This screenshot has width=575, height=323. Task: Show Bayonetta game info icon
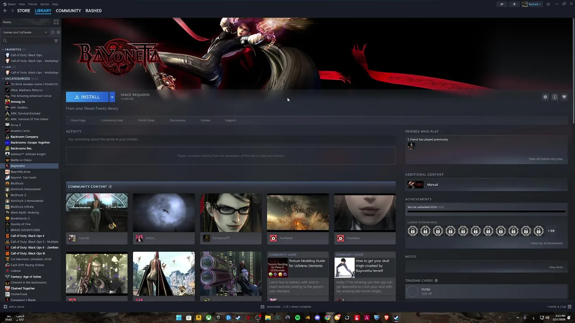point(555,97)
